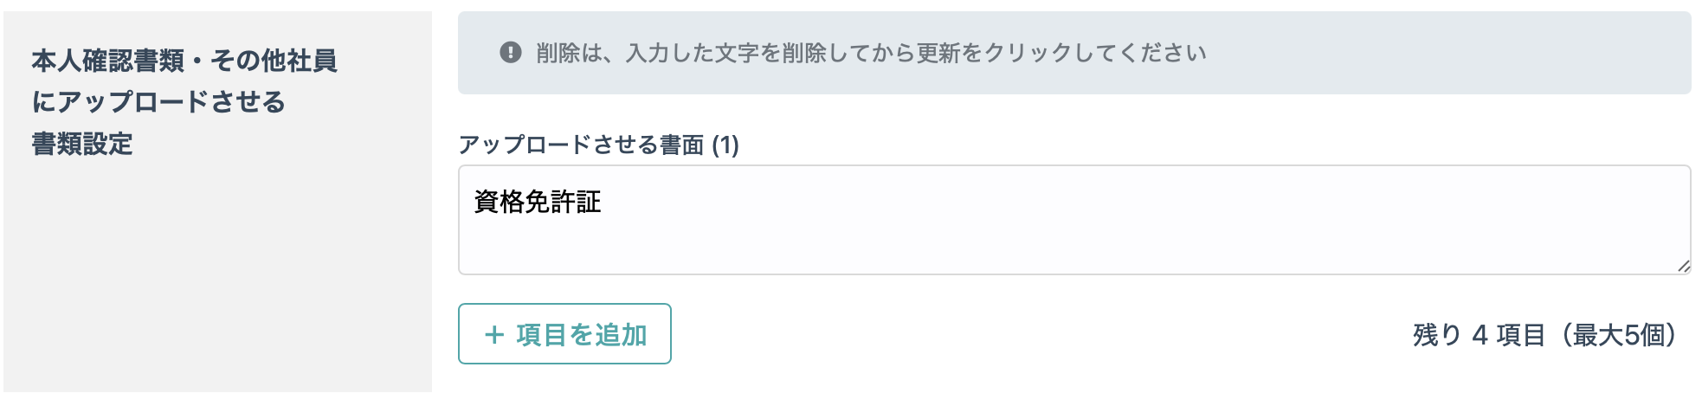The image size is (1702, 393).
Task: Click the exclamation info icon in notice banner
Action: coord(511,53)
